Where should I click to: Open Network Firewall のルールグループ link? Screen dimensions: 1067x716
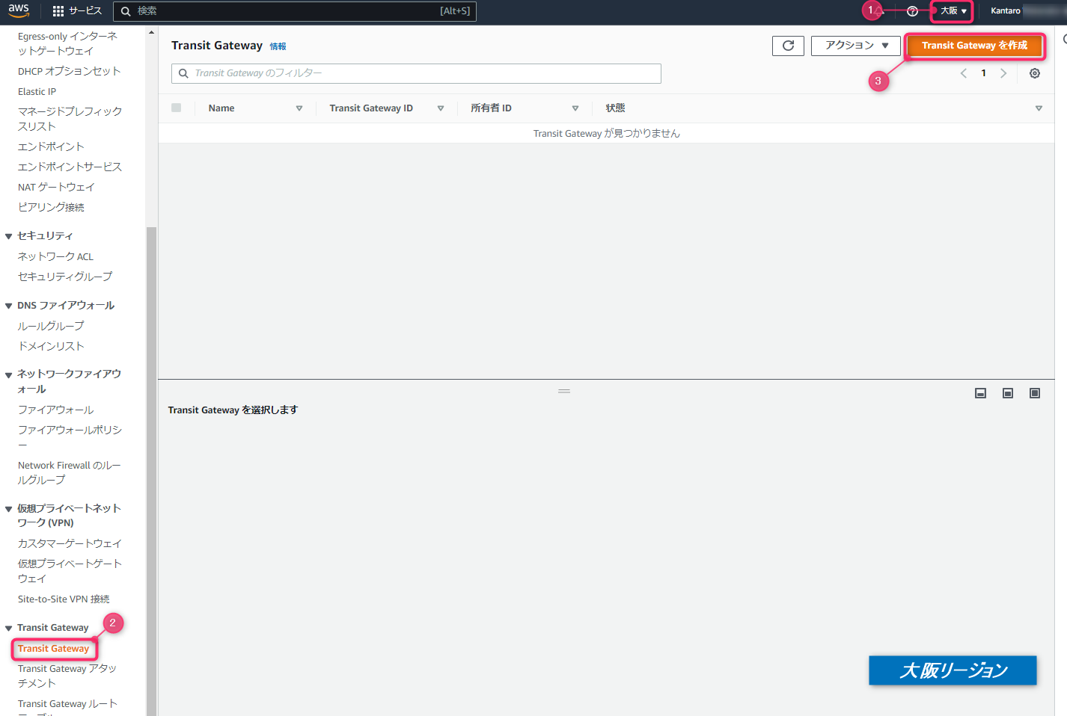click(x=69, y=472)
